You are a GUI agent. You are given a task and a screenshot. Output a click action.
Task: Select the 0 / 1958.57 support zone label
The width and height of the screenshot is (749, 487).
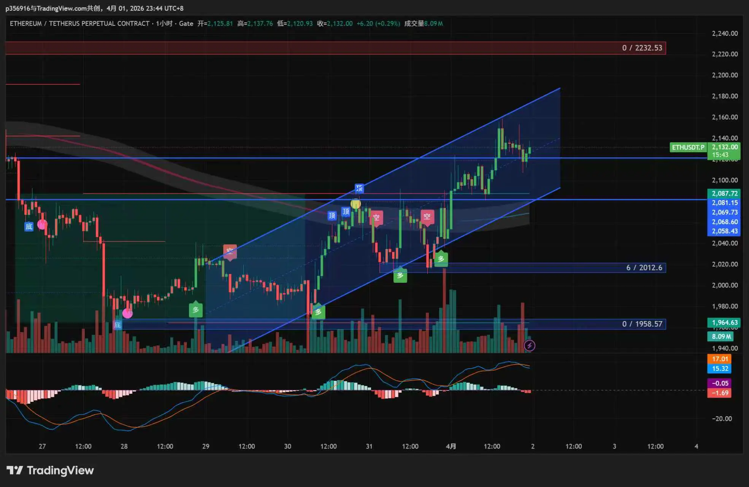[x=642, y=324]
